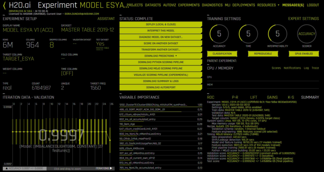Open Expert Settings
This screenshot has height=172, width=324.
click(303, 19)
